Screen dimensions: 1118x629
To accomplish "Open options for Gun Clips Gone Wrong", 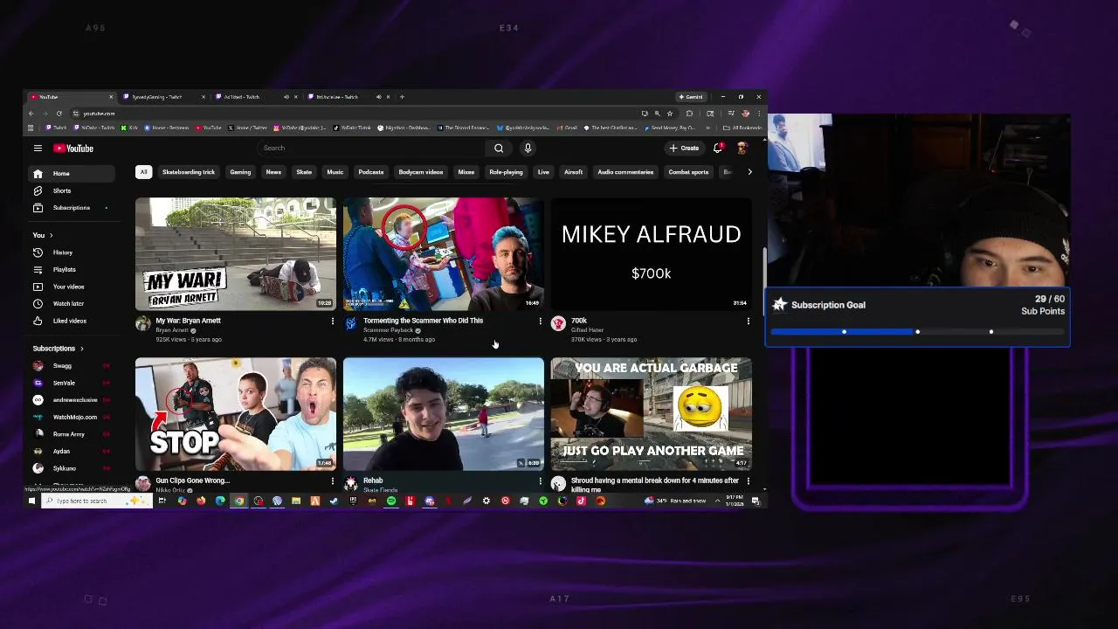I will coord(332,481).
